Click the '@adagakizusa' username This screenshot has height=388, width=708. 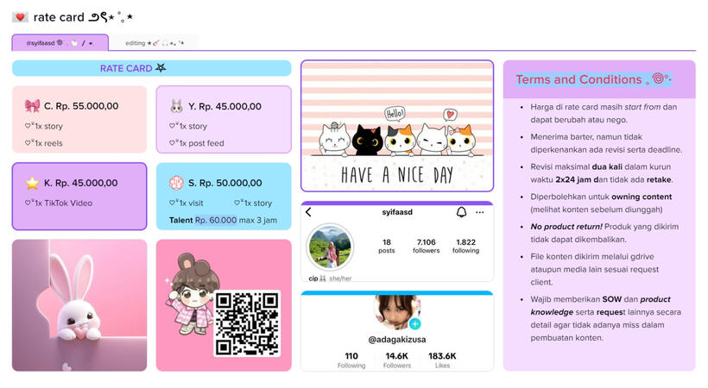pyautogui.click(x=397, y=339)
